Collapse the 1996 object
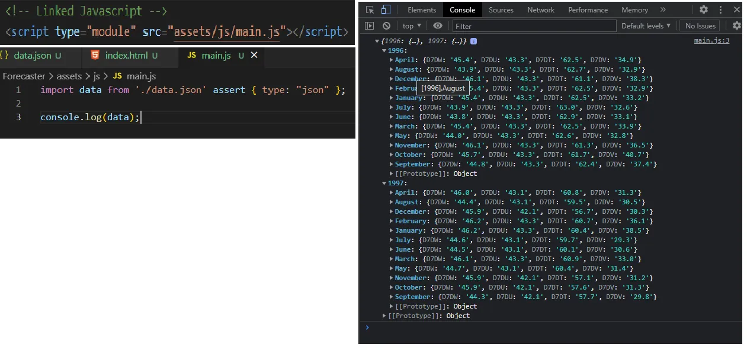The width and height of the screenshot is (747, 350). coord(384,50)
